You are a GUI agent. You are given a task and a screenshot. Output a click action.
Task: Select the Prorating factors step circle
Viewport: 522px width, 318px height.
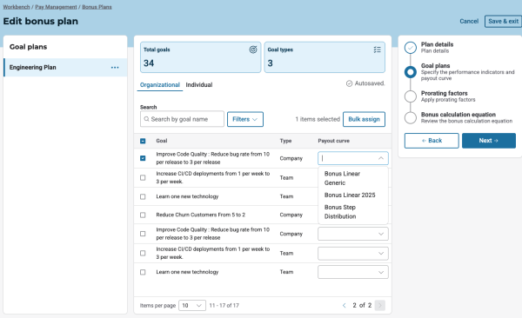tap(411, 96)
